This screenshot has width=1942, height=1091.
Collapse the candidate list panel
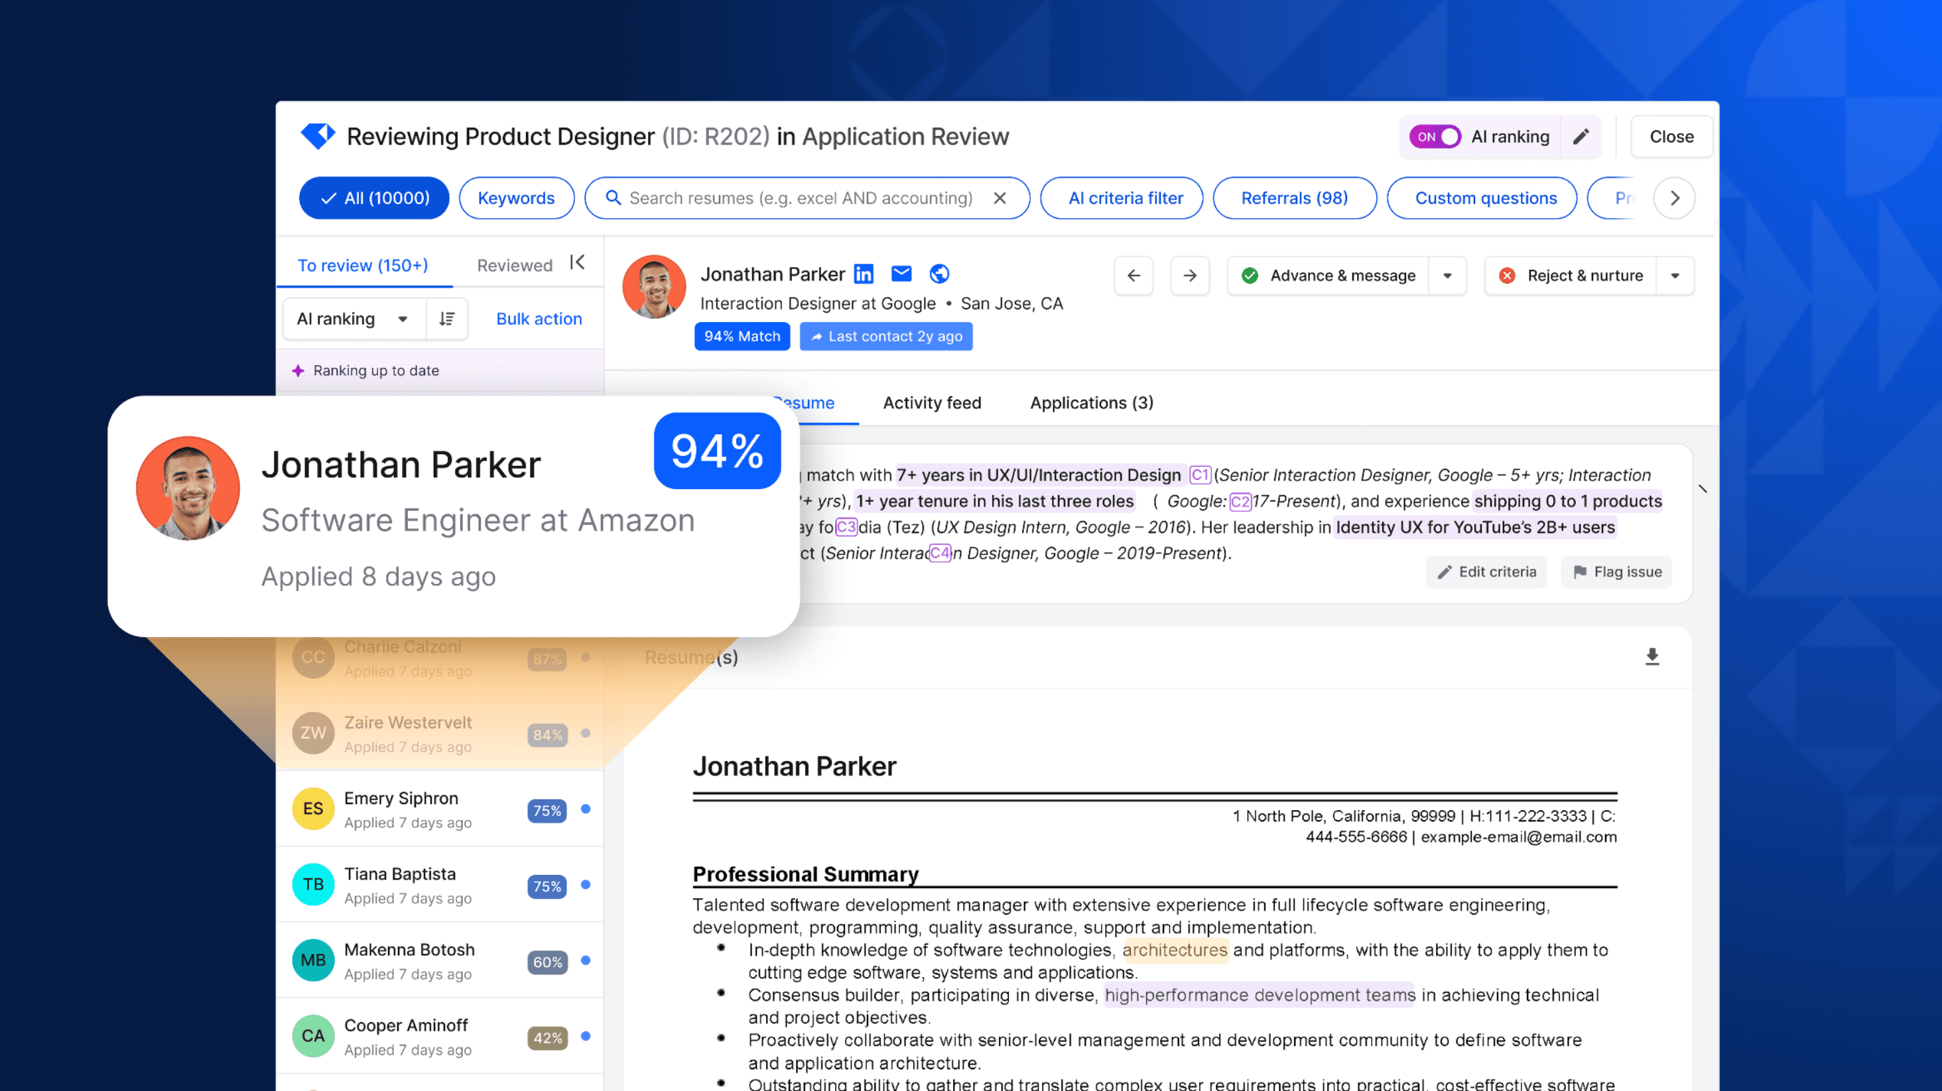pos(577,262)
